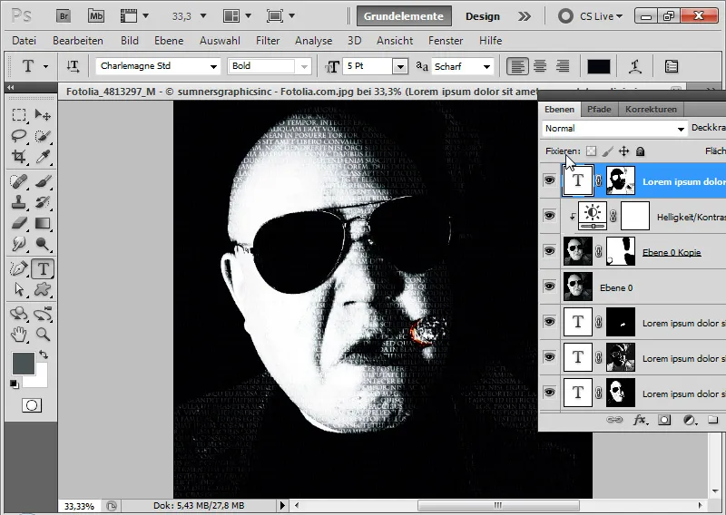Switch to Grundelemente workspace
The height and width of the screenshot is (515, 726).
click(x=404, y=16)
